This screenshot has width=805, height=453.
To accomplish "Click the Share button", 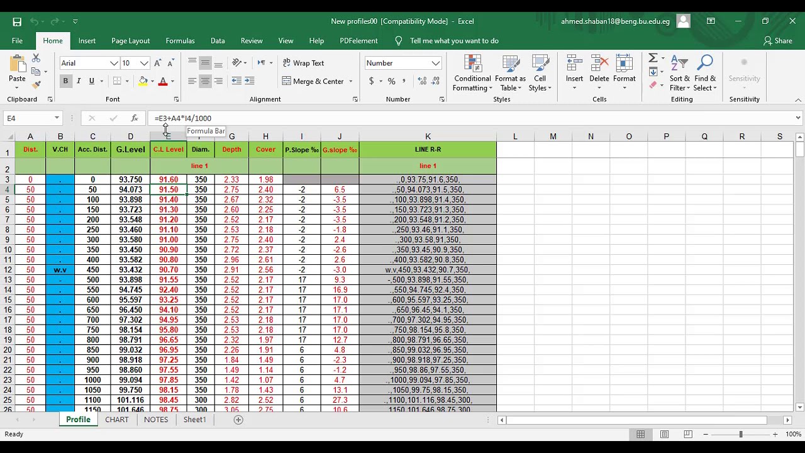I will tap(777, 41).
